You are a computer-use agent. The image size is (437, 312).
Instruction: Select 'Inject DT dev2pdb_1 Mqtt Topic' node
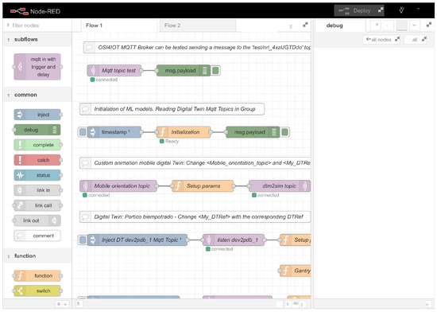point(137,240)
